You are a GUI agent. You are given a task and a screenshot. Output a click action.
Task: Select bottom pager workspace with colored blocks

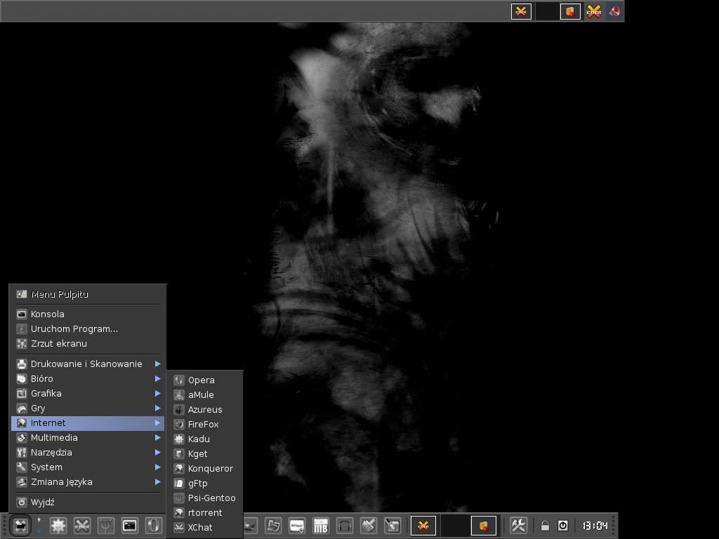(x=484, y=525)
